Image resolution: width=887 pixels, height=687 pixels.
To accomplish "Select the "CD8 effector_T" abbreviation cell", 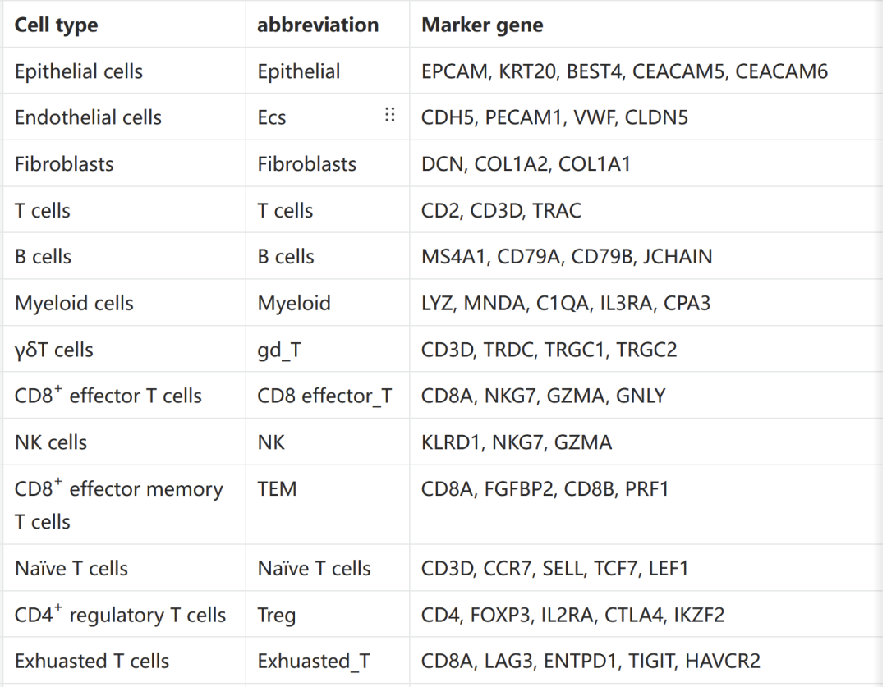I will (324, 396).
